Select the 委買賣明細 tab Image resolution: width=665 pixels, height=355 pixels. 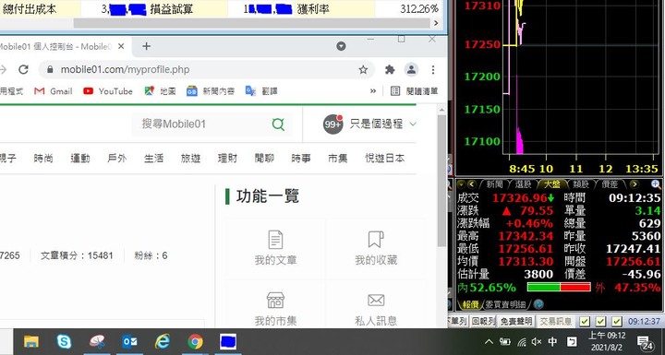point(505,304)
